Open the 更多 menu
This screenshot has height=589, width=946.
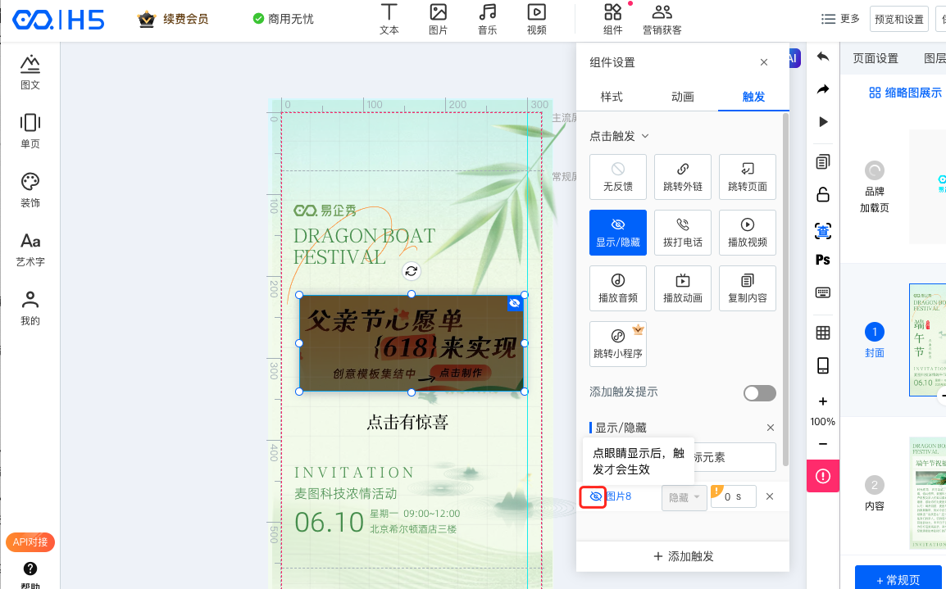coord(840,19)
